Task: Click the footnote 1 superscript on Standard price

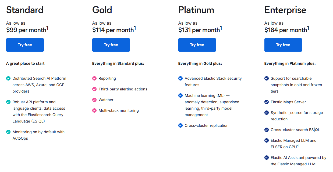Action: tap(47, 28)
